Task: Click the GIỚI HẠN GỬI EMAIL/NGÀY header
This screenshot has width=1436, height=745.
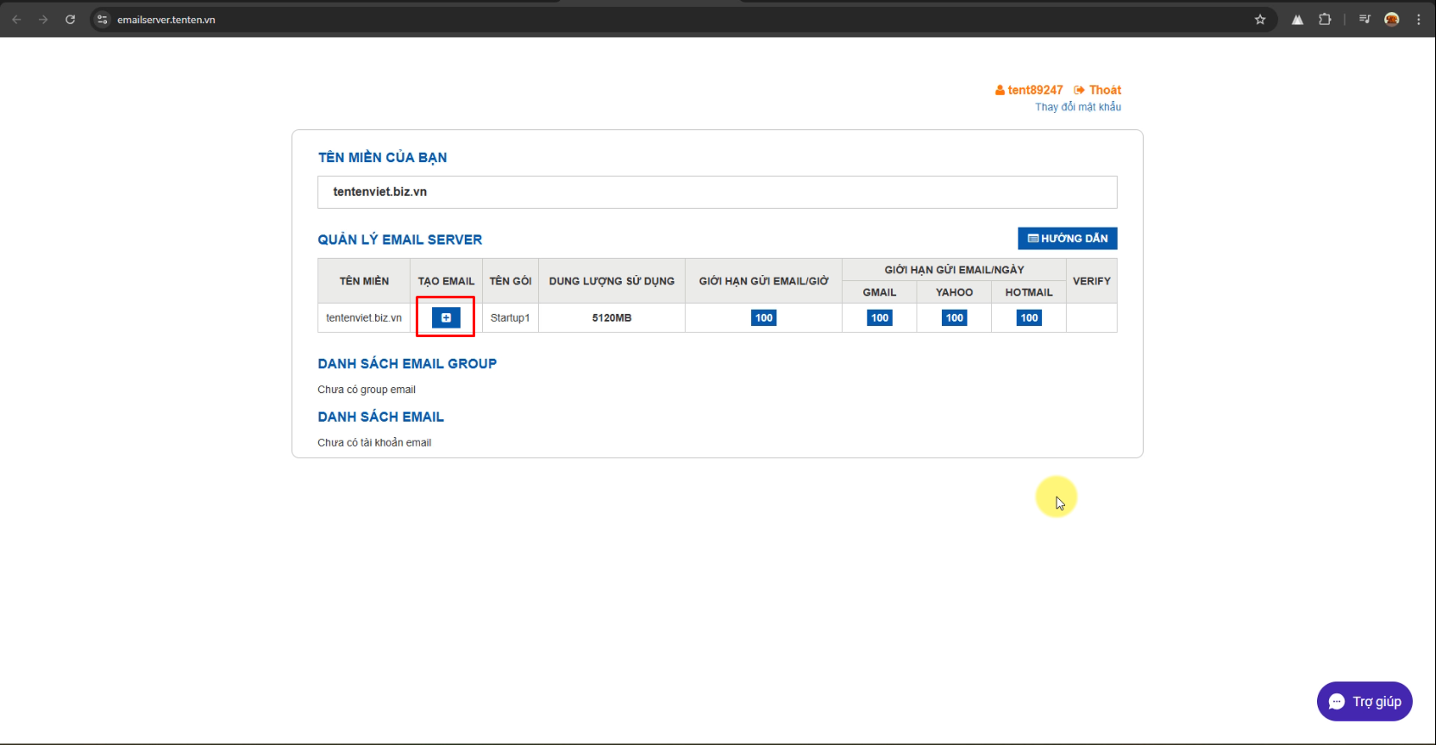Action: [x=955, y=270]
